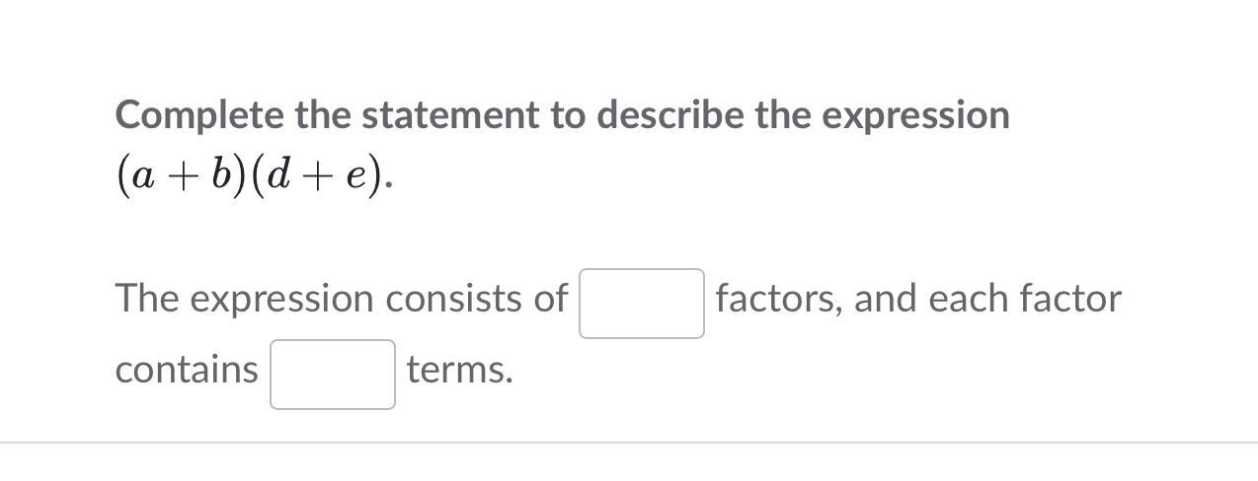
Task: Click the horizontal divider line at bottom
Action: [x=628, y=443]
